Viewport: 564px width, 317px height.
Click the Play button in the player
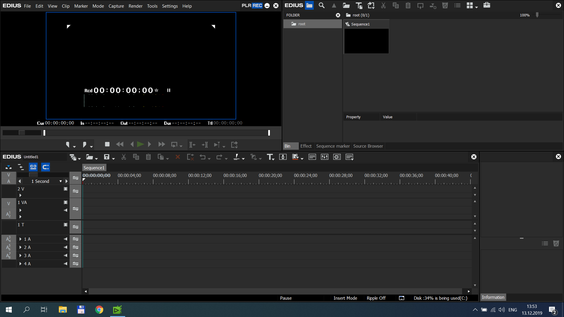pyautogui.click(x=140, y=144)
